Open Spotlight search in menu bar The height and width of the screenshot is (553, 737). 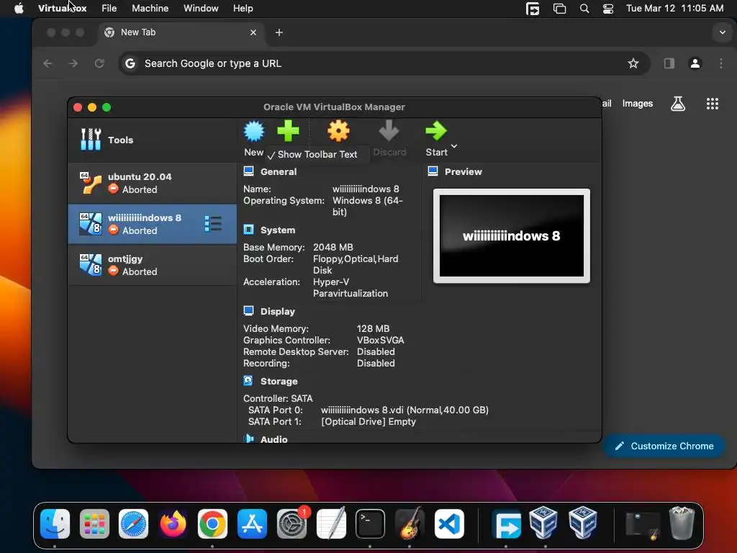tap(584, 9)
